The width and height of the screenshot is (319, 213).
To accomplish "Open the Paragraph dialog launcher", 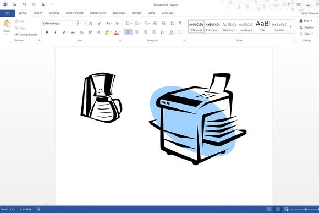I will point(184,40).
